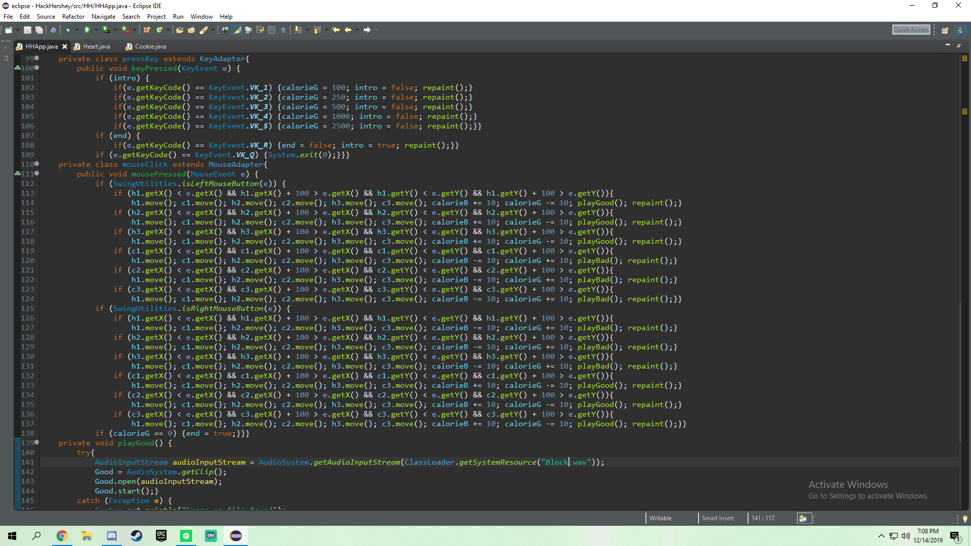
Task: Toggle Show Whitespace Characters pilcrow button
Action: (283, 30)
